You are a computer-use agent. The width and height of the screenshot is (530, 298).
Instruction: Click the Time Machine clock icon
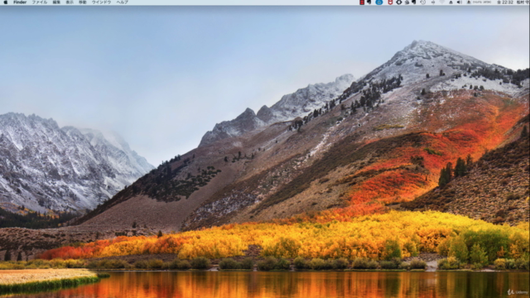pyautogui.click(x=423, y=2)
